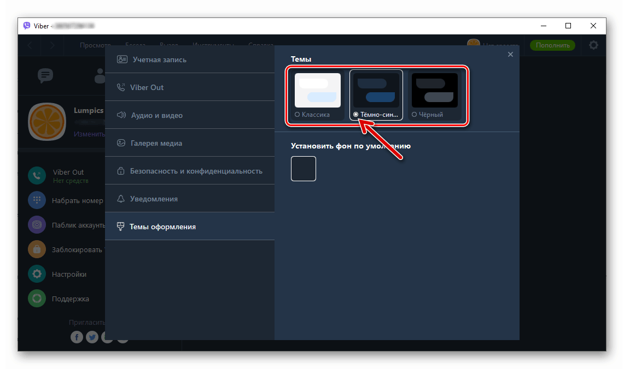Image resolution: width=624 pixels, height=369 pixels.
Task: Close the settings dialog with the X
Action: click(x=511, y=55)
